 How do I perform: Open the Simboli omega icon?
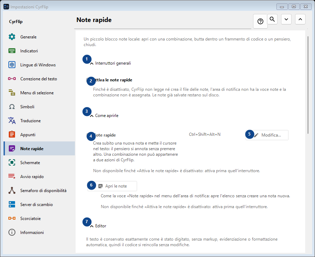point(12,107)
